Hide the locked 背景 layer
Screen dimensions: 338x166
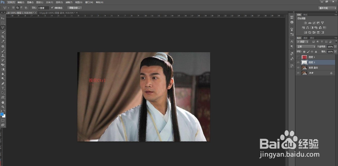point(298,73)
